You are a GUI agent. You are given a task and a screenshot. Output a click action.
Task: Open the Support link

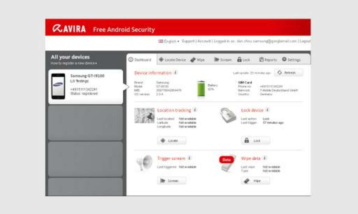(x=188, y=41)
